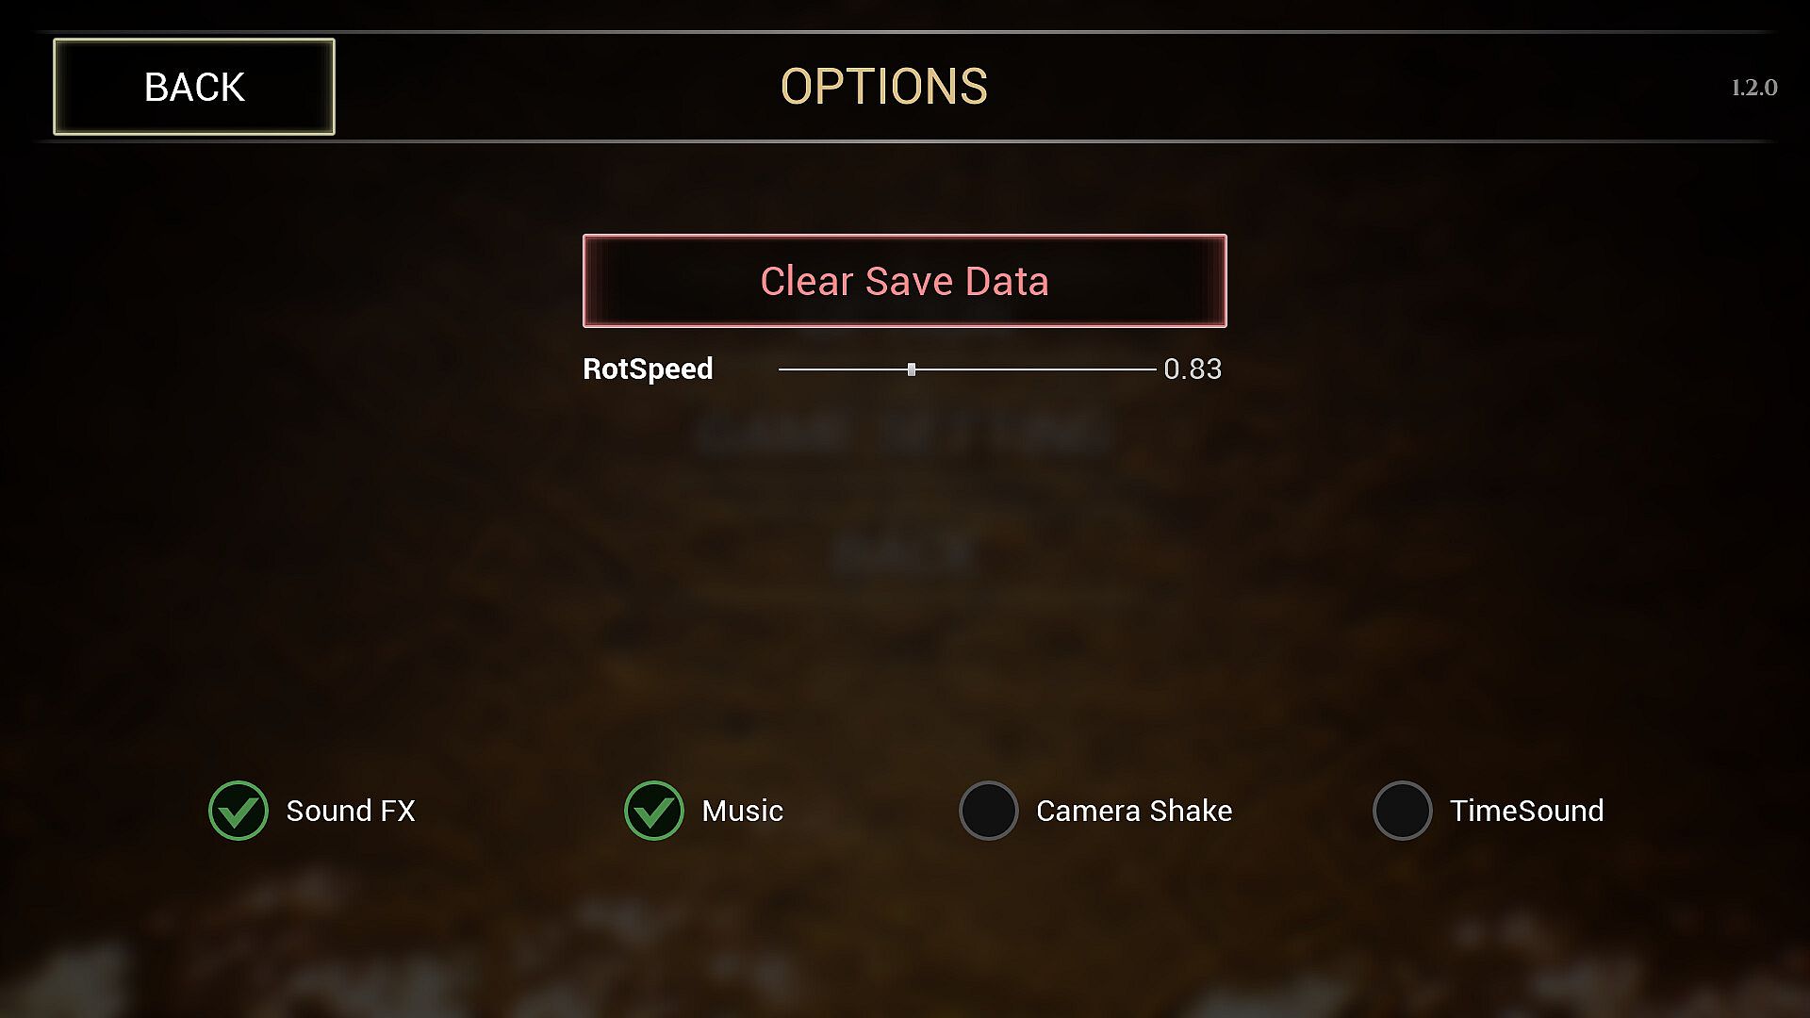Click the 0.83 RotSpeed value readout
The width and height of the screenshot is (1810, 1018).
coord(1193,369)
